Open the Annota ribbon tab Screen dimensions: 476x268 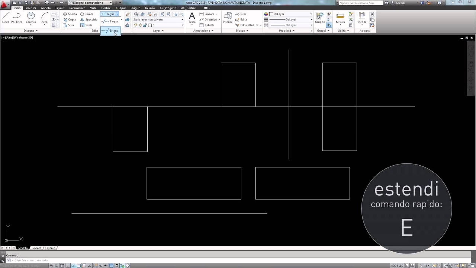(x=46, y=8)
